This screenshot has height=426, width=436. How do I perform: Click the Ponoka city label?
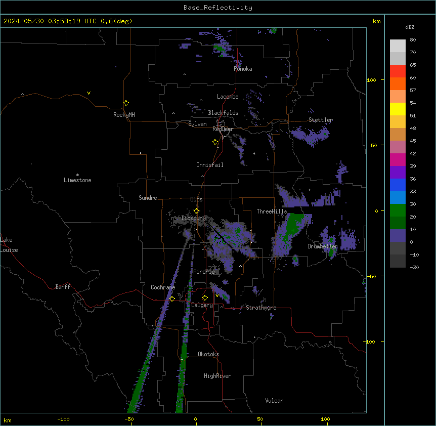pos(243,69)
